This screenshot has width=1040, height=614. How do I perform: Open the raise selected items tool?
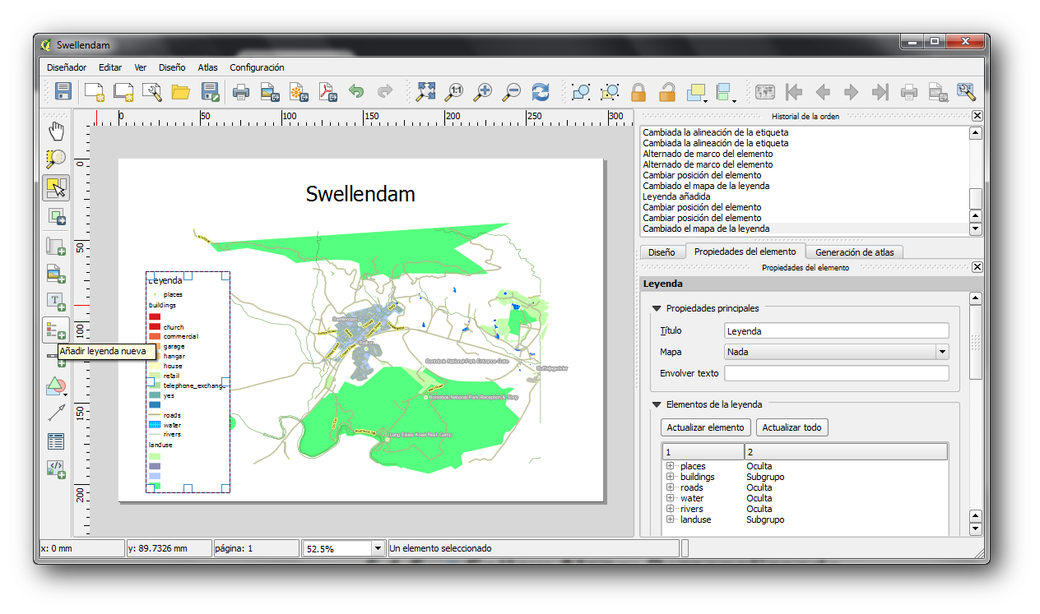click(x=698, y=92)
